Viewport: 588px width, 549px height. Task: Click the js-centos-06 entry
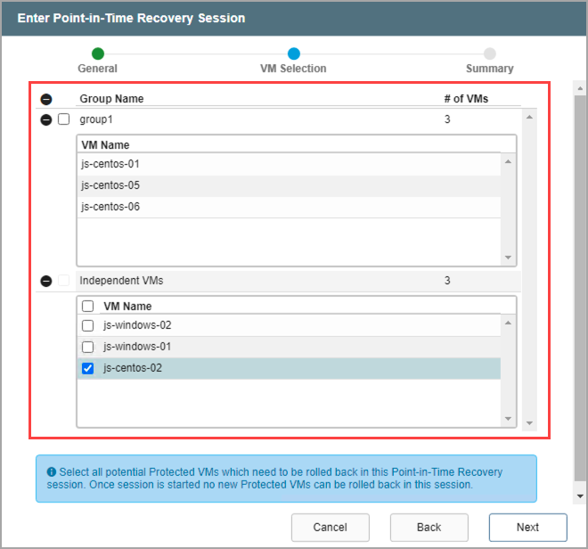click(110, 207)
